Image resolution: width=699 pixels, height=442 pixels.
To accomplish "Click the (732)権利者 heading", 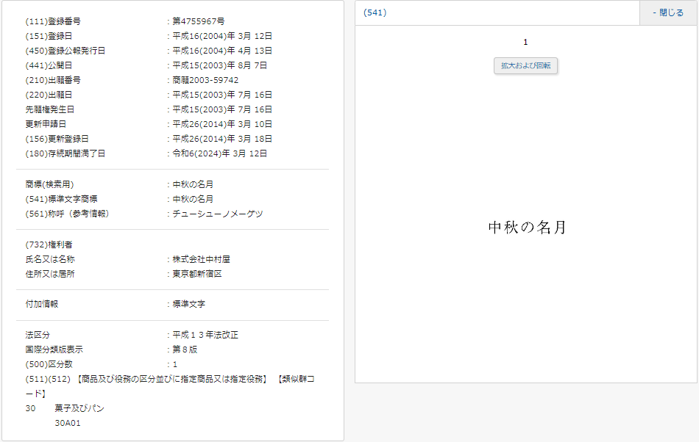I will pos(49,244).
